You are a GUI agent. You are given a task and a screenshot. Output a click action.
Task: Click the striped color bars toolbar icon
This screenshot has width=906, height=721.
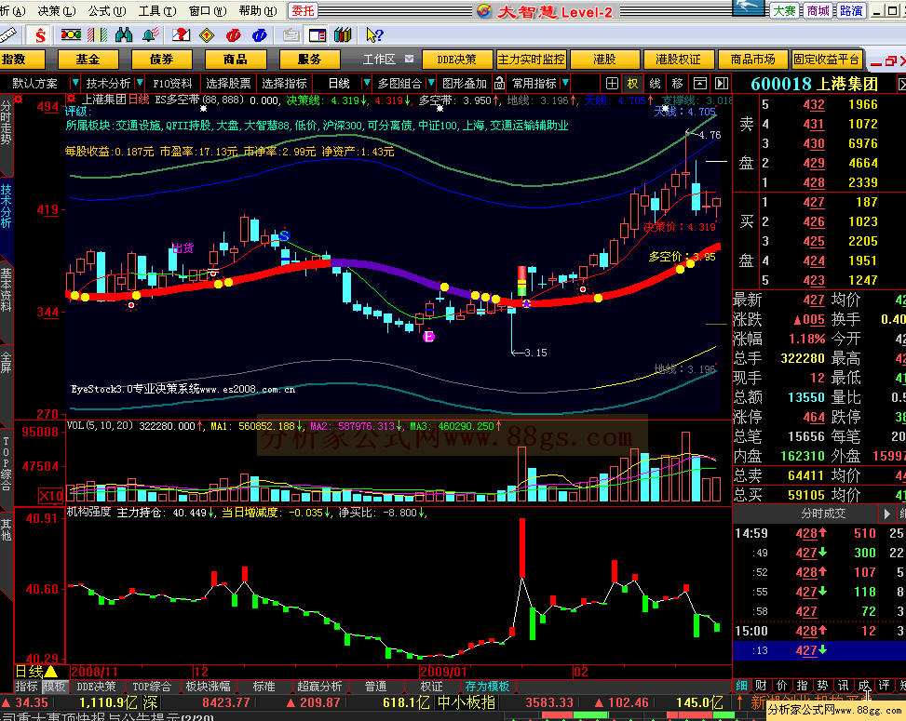(97, 35)
